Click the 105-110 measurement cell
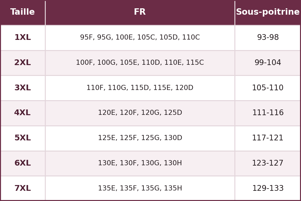301x201 pixels. (268, 88)
